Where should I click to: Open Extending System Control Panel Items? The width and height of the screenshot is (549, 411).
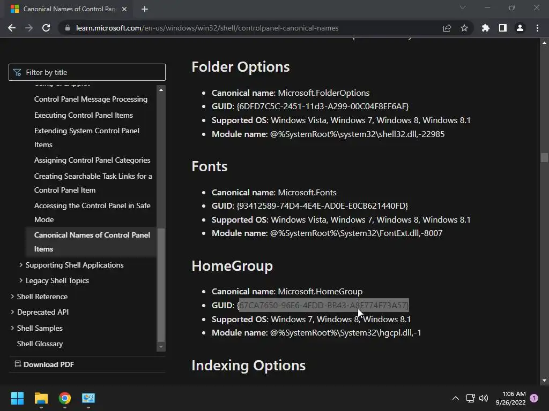click(86, 138)
